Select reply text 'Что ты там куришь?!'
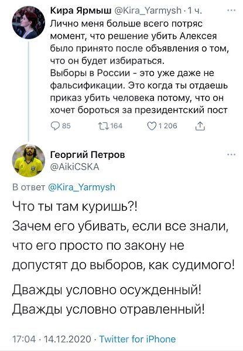 click(x=74, y=207)
